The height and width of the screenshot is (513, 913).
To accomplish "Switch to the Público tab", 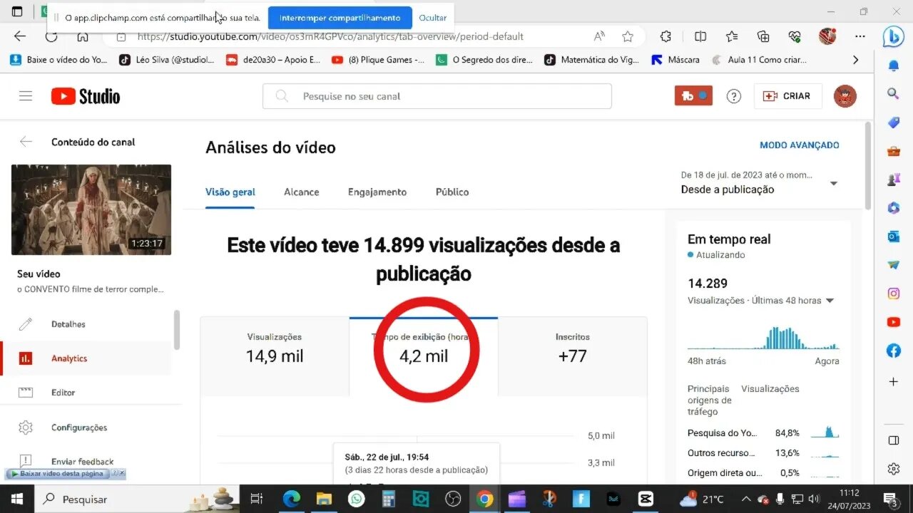I will (x=452, y=192).
